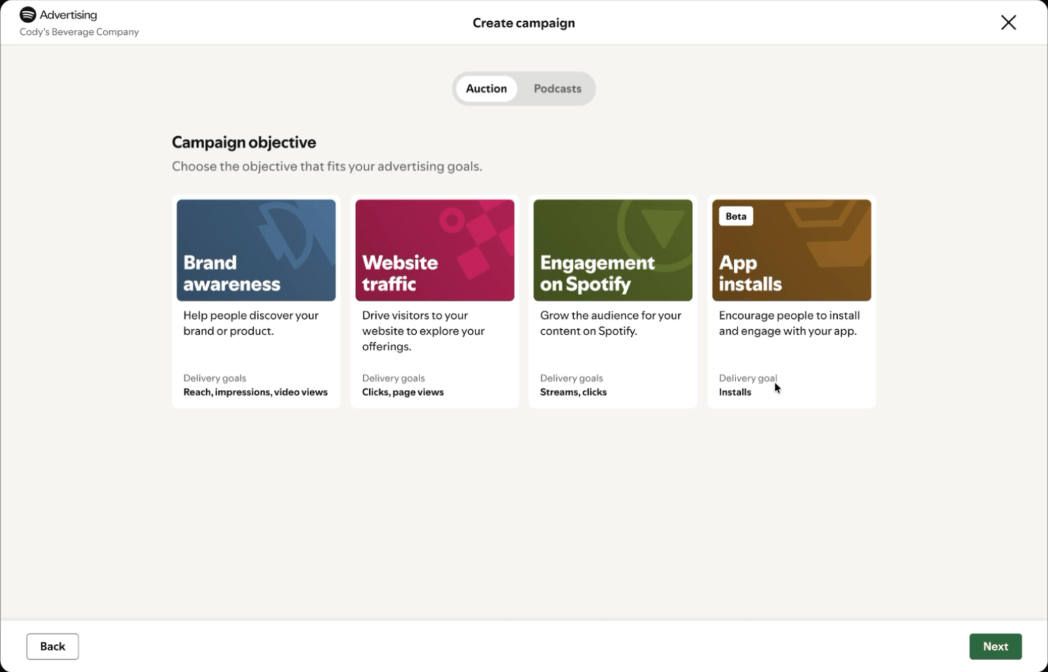Click Cody's Beverage Company account name
1048x672 pixels.
coord(79,32)
